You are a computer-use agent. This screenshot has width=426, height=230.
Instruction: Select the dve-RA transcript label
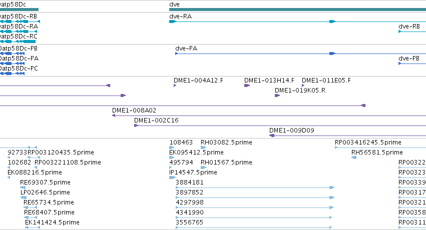click(x=180, y=16)
